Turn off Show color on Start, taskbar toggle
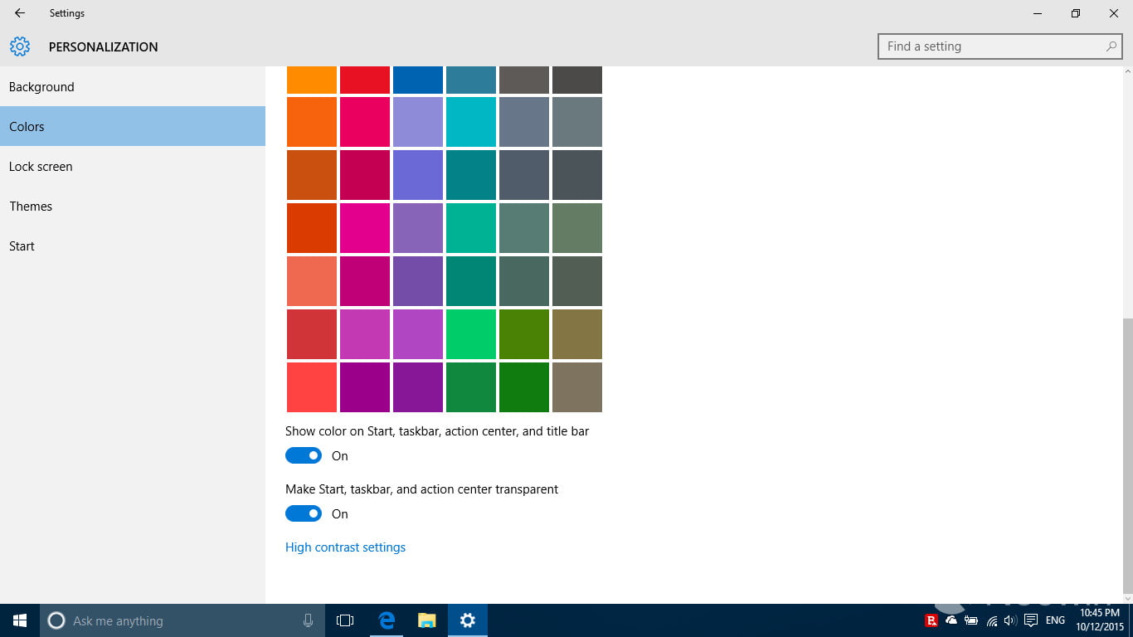The height and width of the screenshot is (637, 1133). point(304,455)
